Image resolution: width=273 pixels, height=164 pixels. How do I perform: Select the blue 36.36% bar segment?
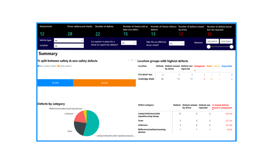click(55, 83)
